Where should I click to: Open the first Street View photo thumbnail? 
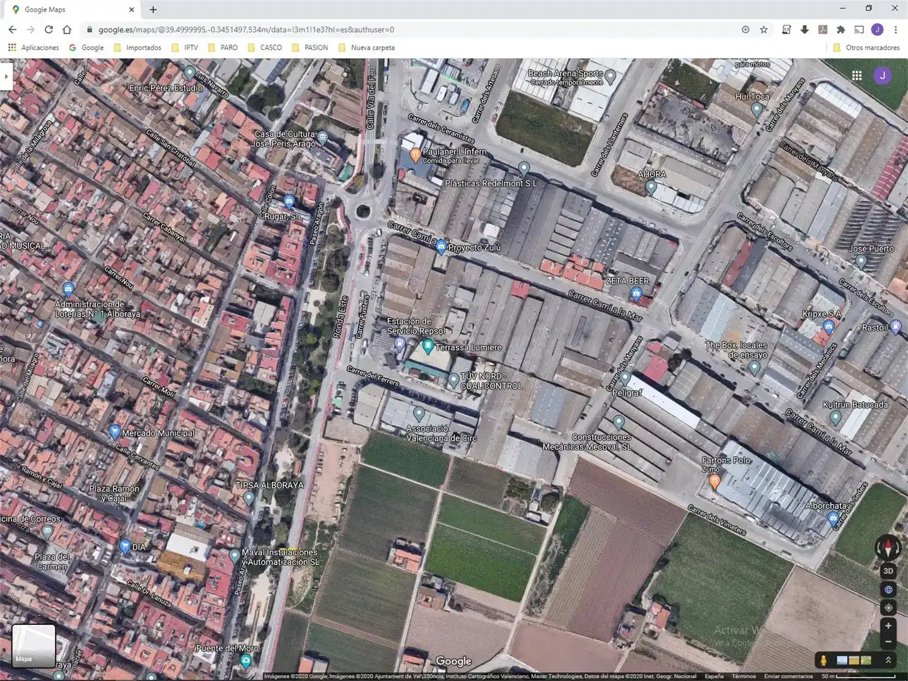[x=842, y=660]
